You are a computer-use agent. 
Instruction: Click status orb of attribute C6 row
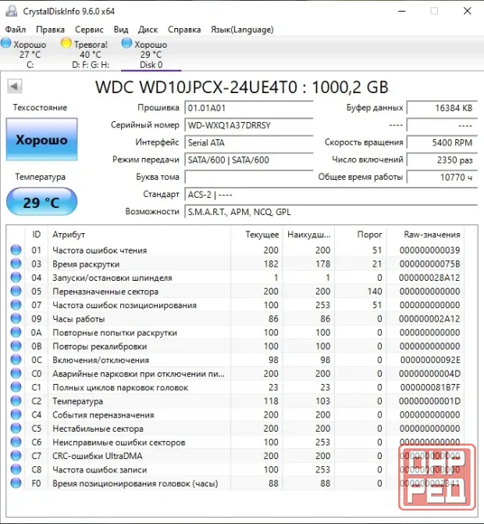[x=16, y=442]
